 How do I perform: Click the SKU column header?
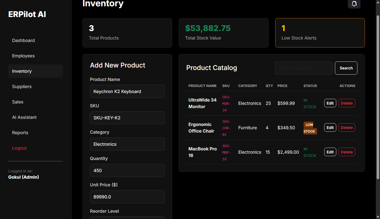(x=226, y=86)
